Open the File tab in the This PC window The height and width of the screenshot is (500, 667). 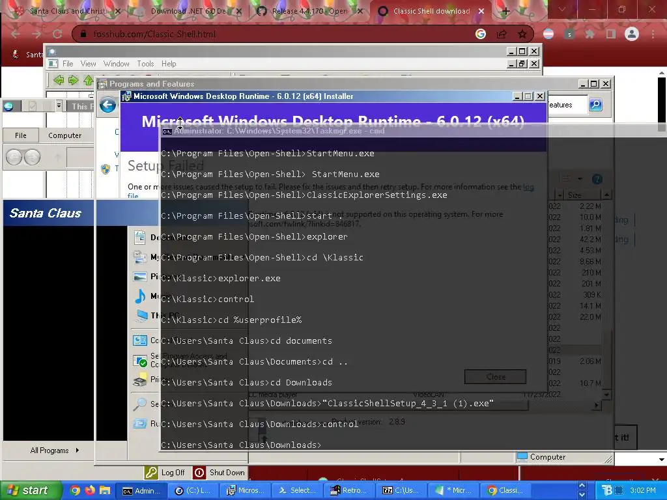point(20,135)
